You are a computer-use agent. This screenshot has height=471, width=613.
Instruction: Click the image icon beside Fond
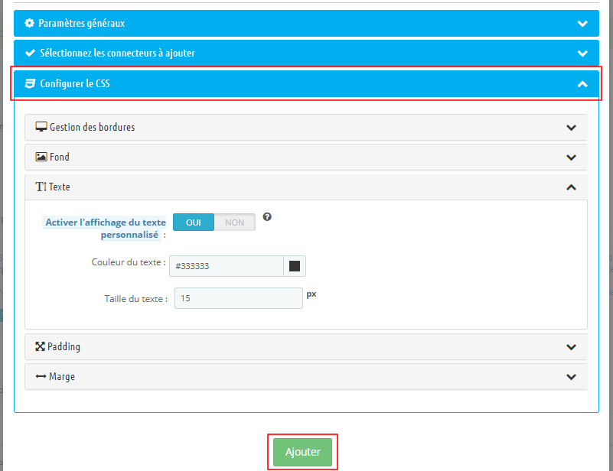41,157
